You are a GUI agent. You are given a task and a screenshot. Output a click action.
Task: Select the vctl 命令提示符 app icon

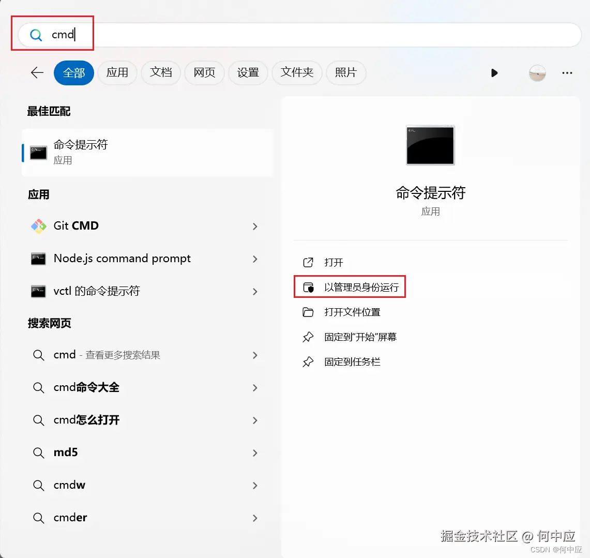[38, 291]
